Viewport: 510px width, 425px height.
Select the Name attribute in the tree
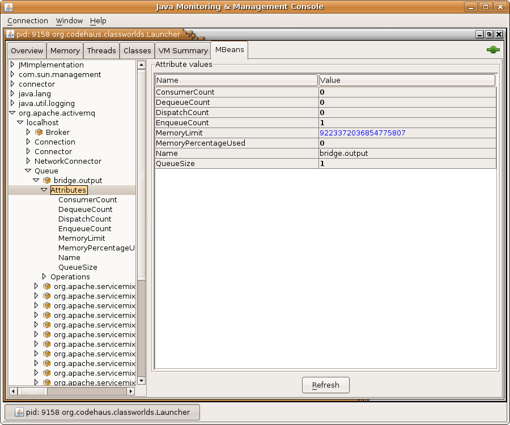(x=69, y=257)
